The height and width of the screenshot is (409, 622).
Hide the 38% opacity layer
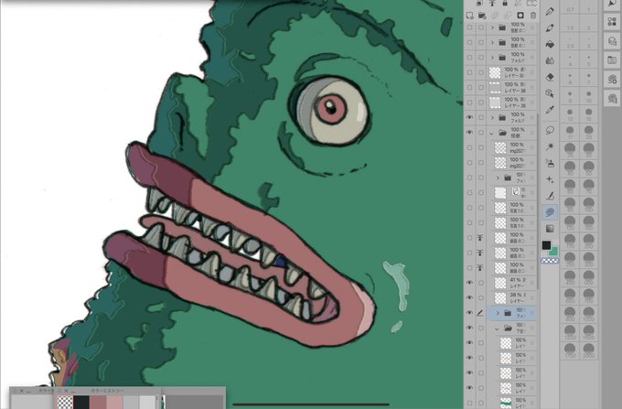[x=469, y=297]
